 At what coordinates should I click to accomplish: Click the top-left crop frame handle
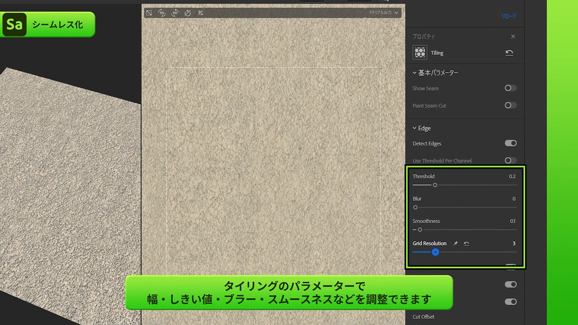tap(166, 67)
